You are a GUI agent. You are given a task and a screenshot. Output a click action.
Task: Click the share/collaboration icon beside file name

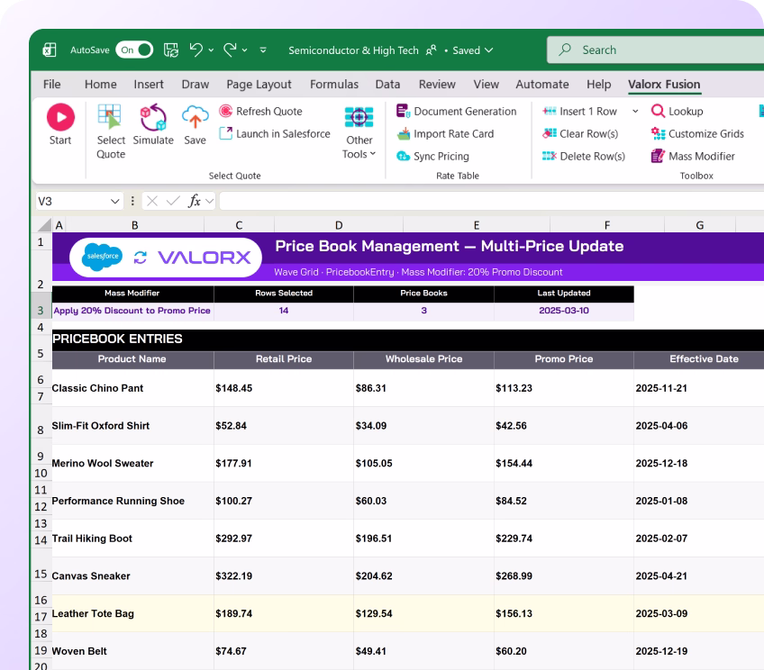tap(432, 50)
